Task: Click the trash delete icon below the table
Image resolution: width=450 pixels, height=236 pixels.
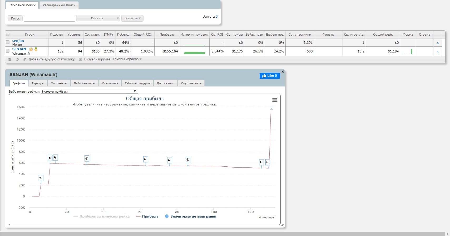Action: coord(9,60)
